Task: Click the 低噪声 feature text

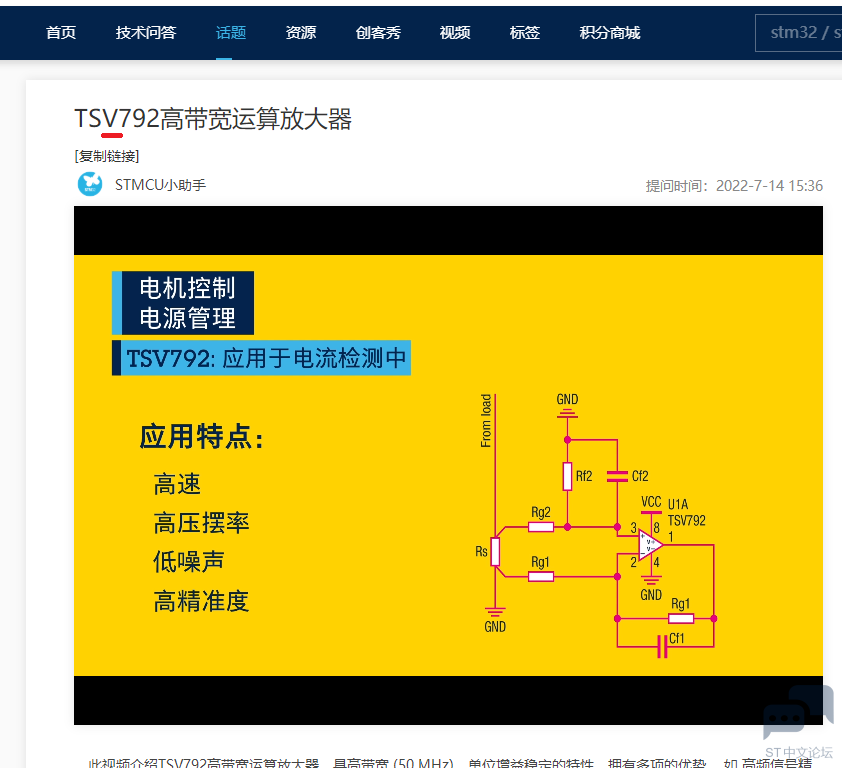Action: 189,561
